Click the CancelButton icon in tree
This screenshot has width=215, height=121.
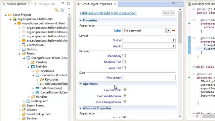pos(37,92)
